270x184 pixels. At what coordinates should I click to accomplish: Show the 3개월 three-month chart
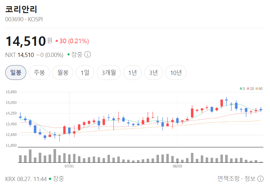click(x=109, y=72)
